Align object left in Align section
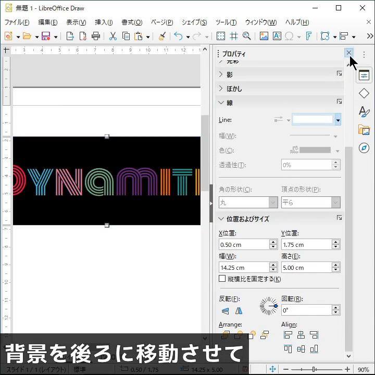The height and width of the screenshot is (375, 375). pyautogui.click(x=287, y=335)
